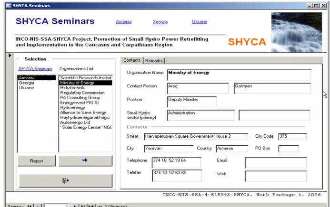Click the exit door icon button

[66, 180]
